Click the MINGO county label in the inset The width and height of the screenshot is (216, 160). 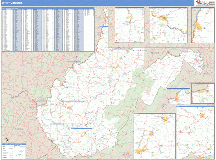(118, 33)
